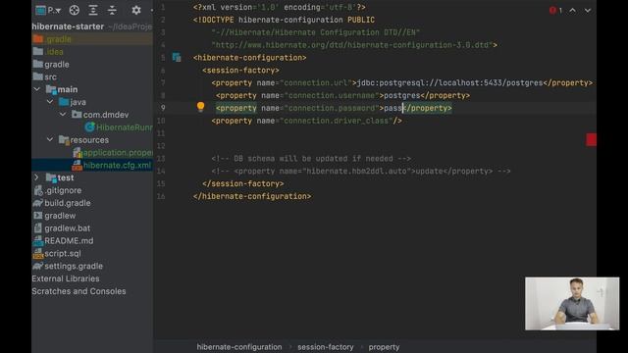Image resolution: width=628 pixels, height=353 pixels.
Task: Go to next highlighted error arrow
Action: point(588,11)
